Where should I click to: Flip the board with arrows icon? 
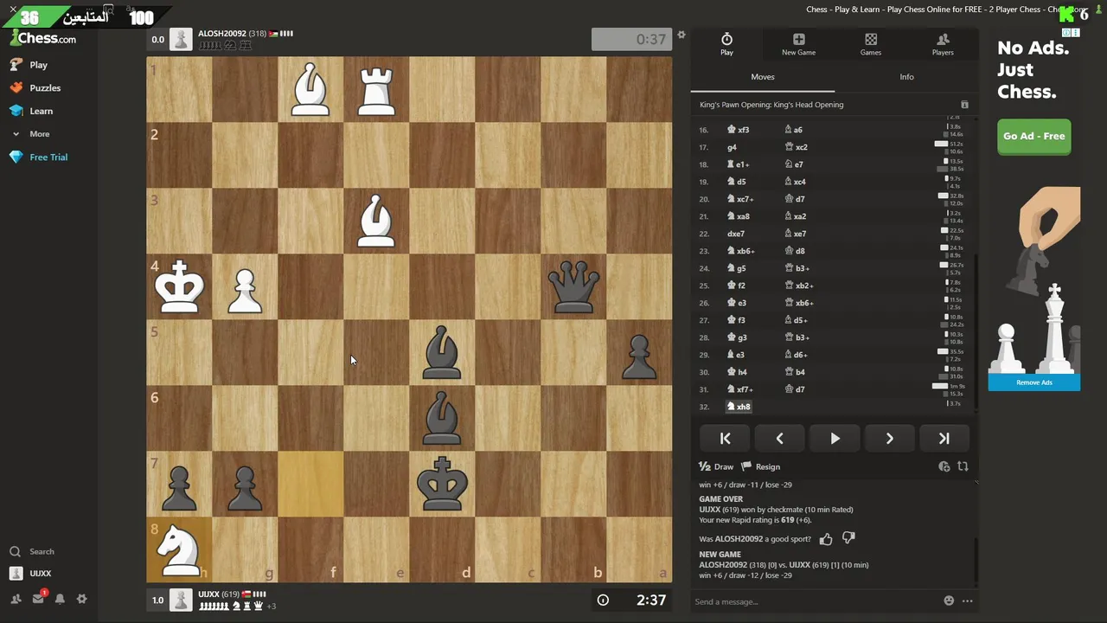pos(963,466)
